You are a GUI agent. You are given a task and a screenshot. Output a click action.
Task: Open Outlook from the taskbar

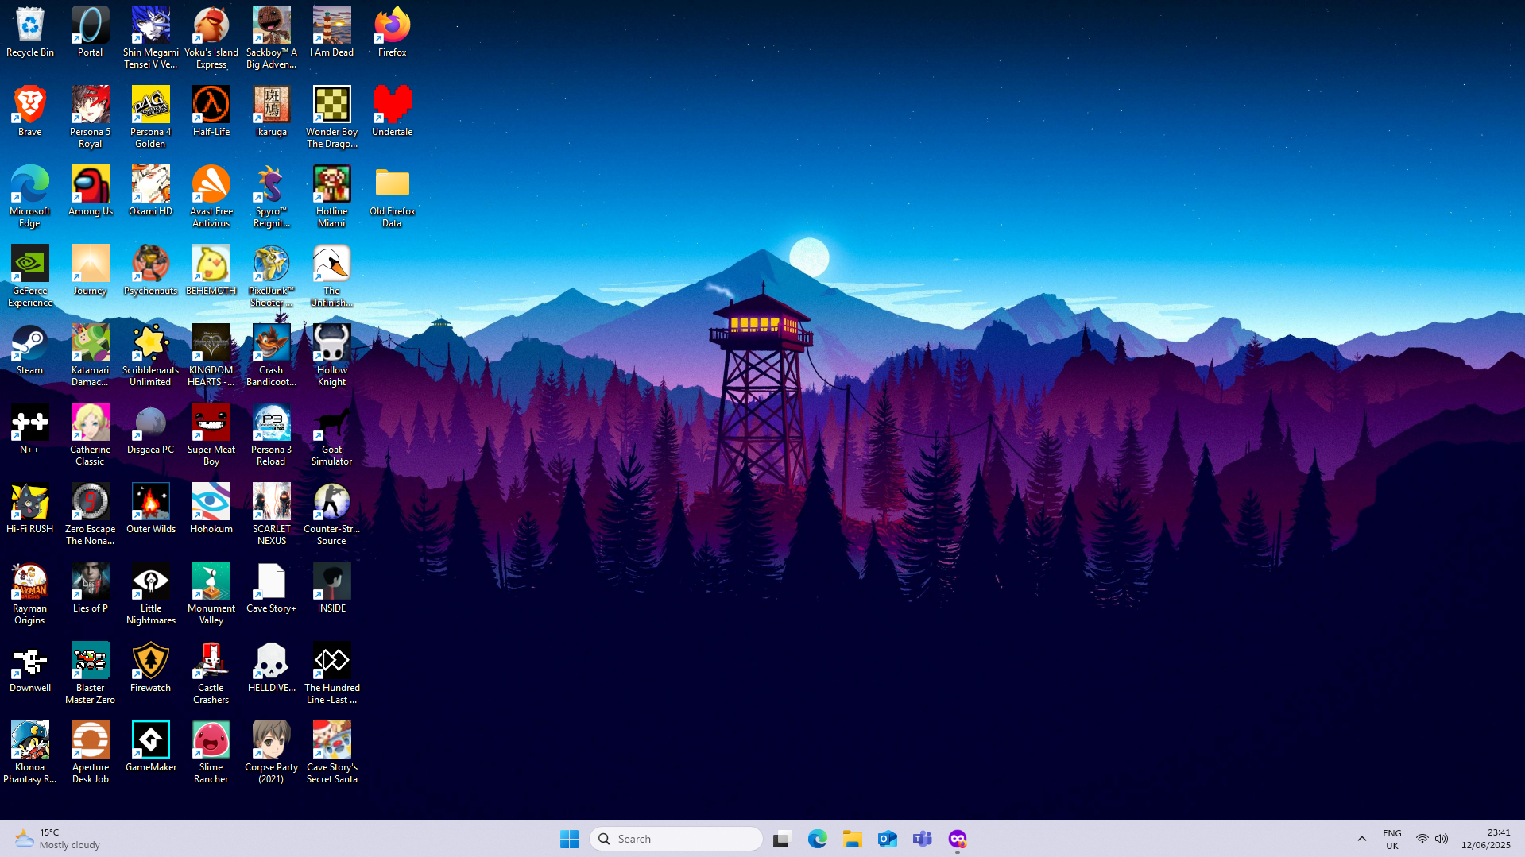(x=888, y=839)
